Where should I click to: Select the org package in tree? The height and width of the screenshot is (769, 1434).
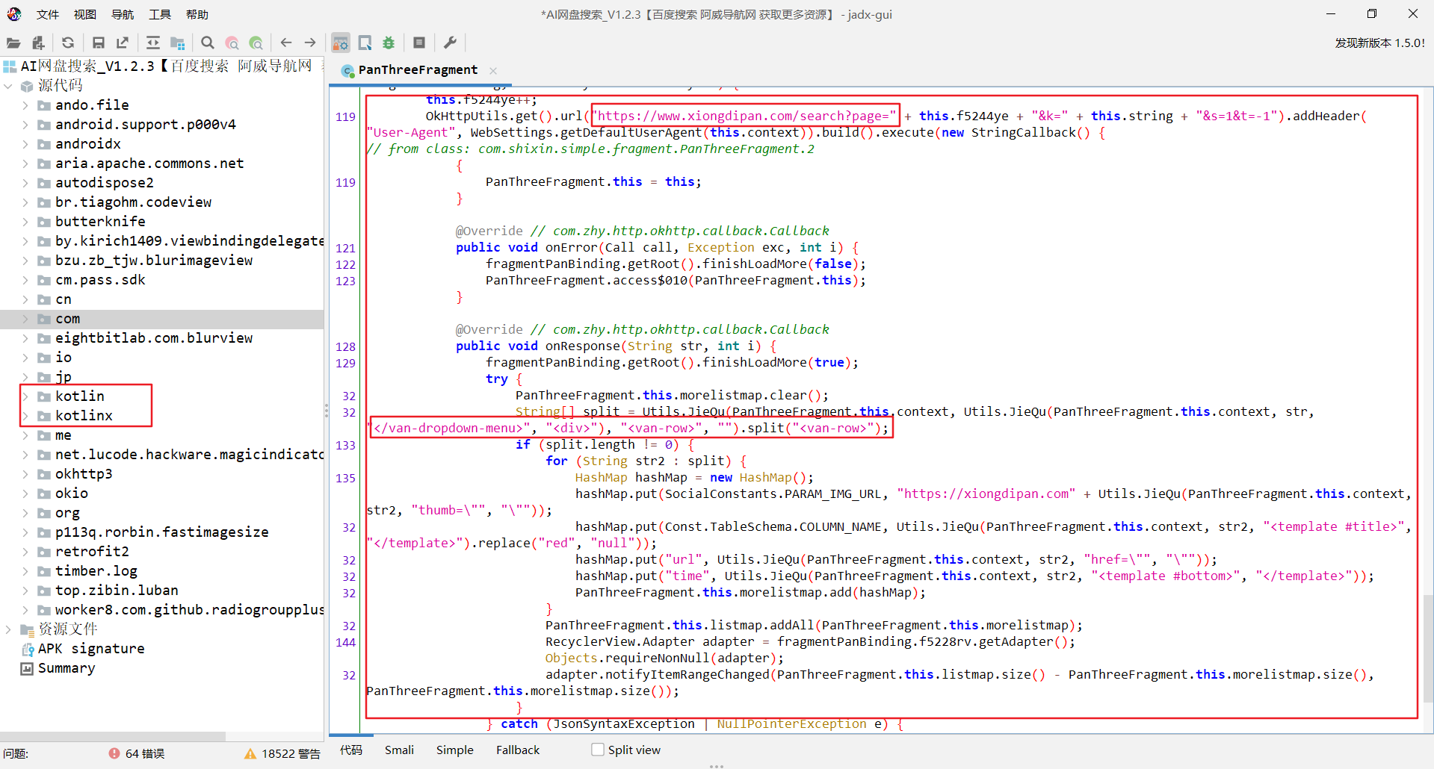pos(67,513)
